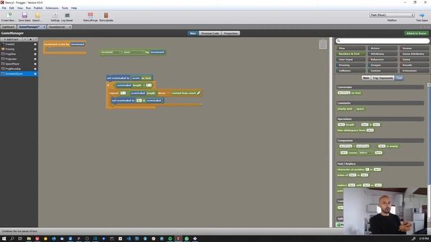The image size is (431, 242).
Task: Open the Extensions menu
Action: [x=52, y=8]
